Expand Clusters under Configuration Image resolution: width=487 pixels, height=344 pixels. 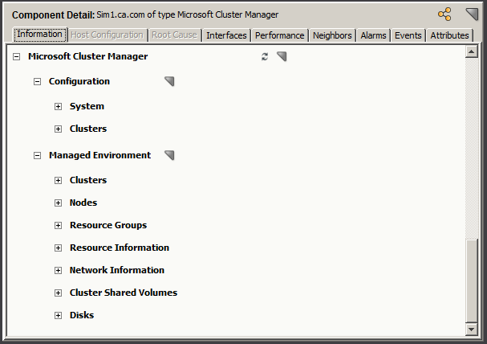(x=58, y=129)
